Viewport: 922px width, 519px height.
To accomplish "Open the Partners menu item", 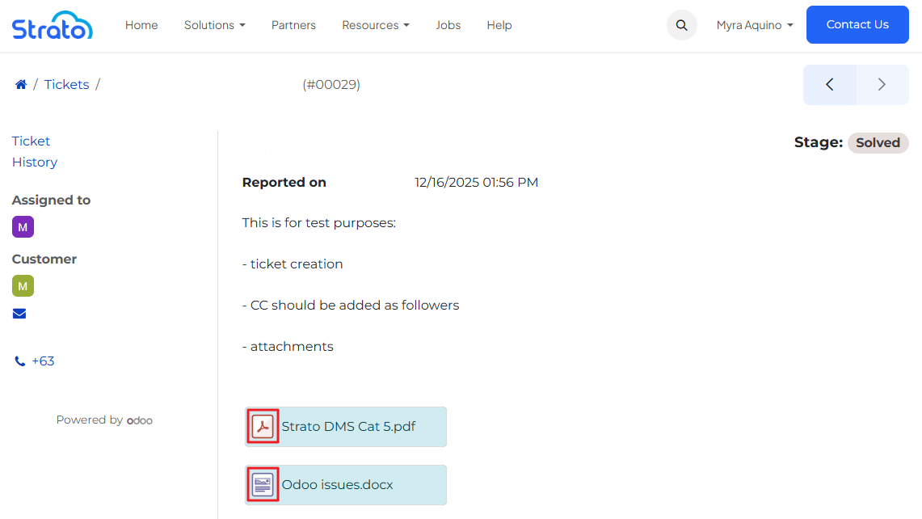I will (x=293, y=25).
